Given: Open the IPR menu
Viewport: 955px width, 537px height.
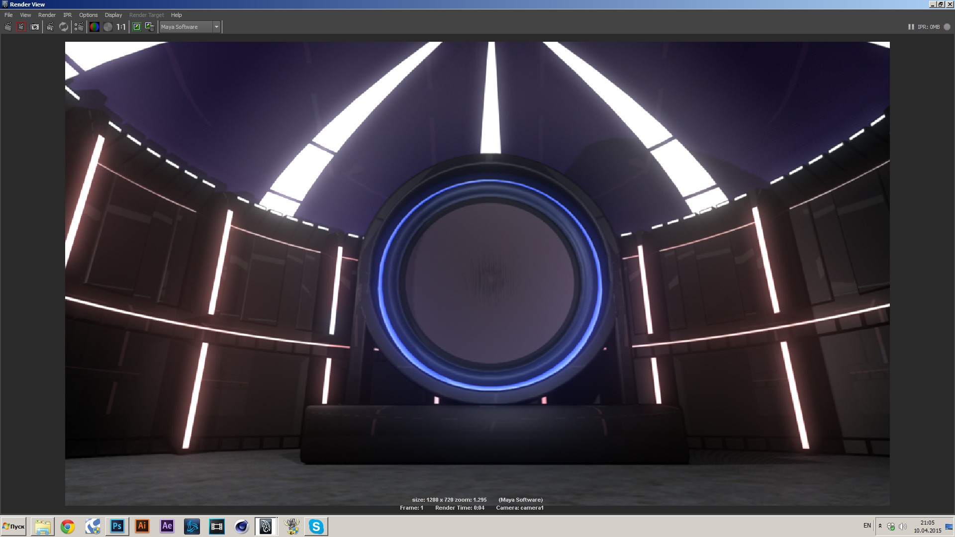Looking at the screenshot, I should point(67,15).
